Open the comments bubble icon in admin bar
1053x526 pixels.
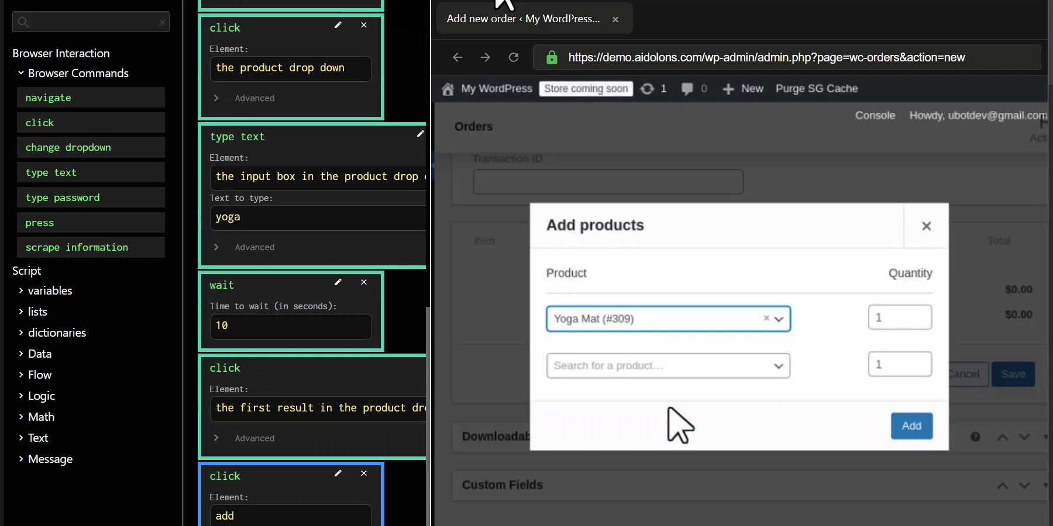pos(688,88)
